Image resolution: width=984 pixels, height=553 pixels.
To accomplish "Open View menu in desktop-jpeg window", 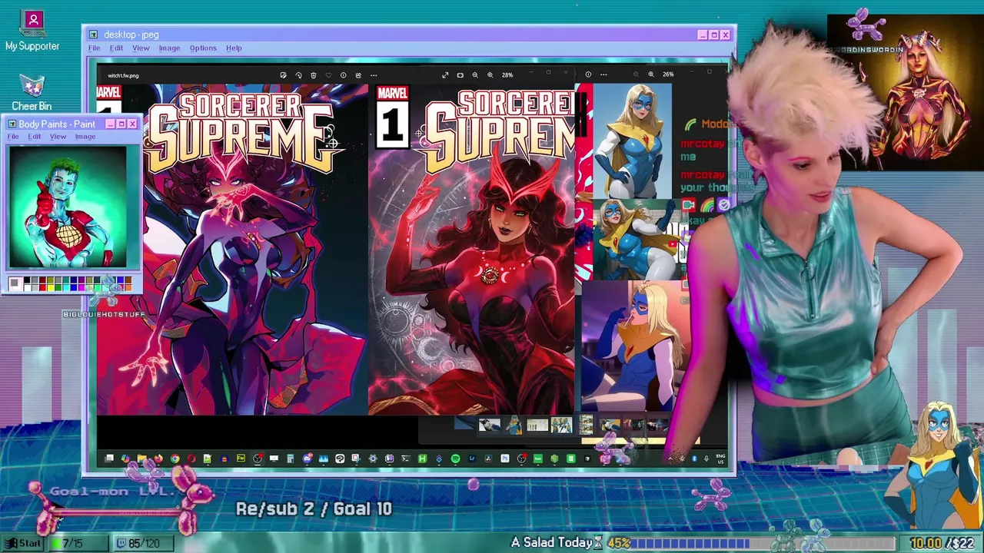I will pos(141,48).
